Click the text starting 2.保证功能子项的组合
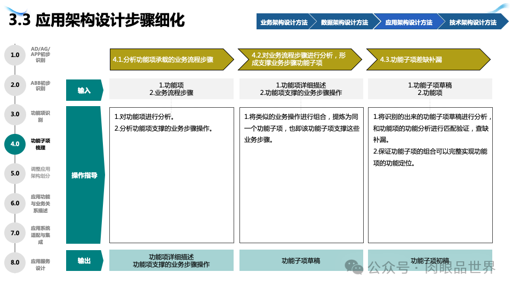The width and height of the screenshot is (512, 288). [x=430, y=157]
